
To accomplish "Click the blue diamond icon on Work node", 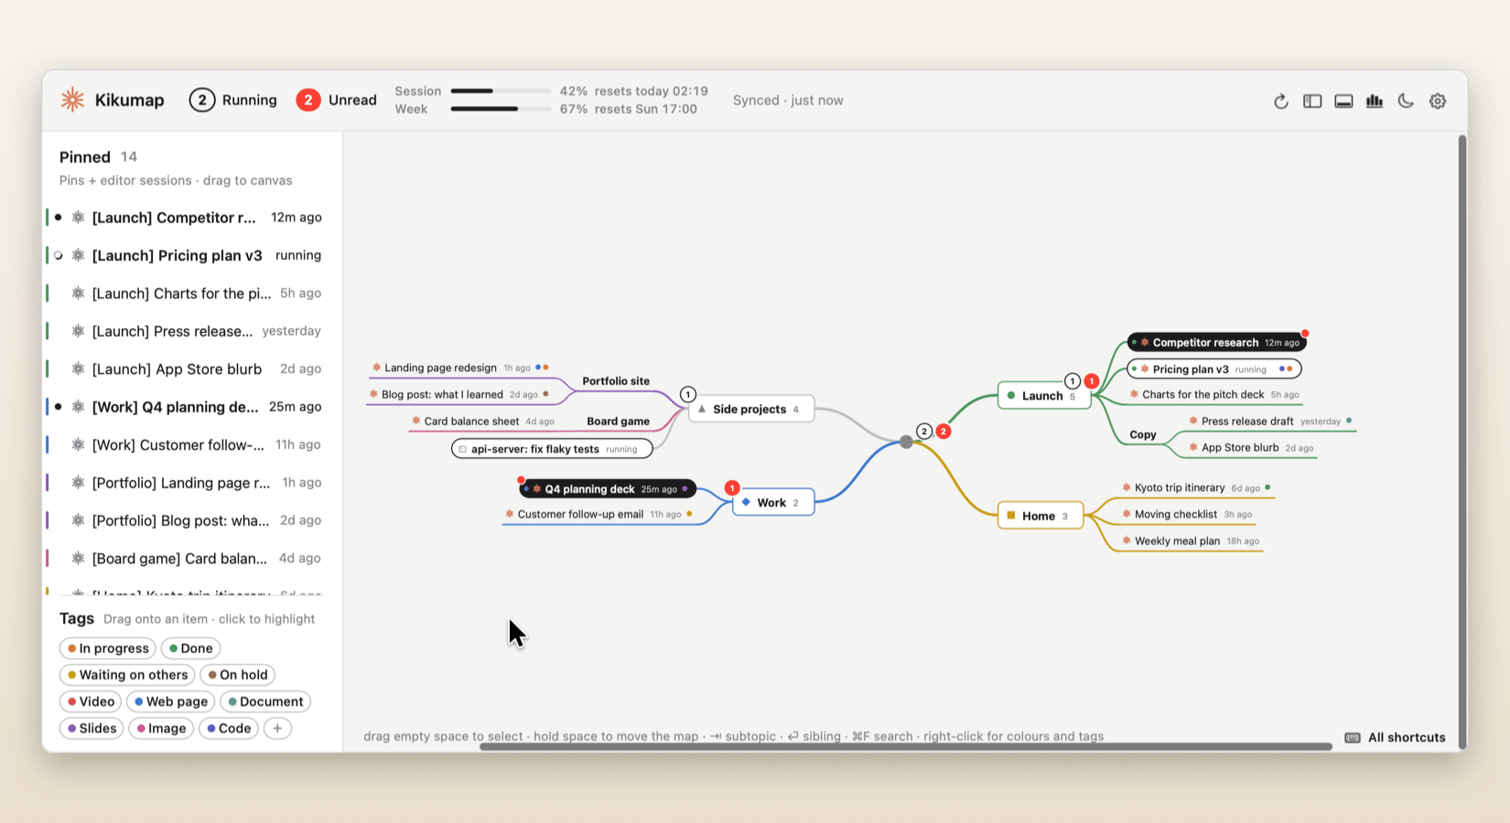I will pos(746,502).
